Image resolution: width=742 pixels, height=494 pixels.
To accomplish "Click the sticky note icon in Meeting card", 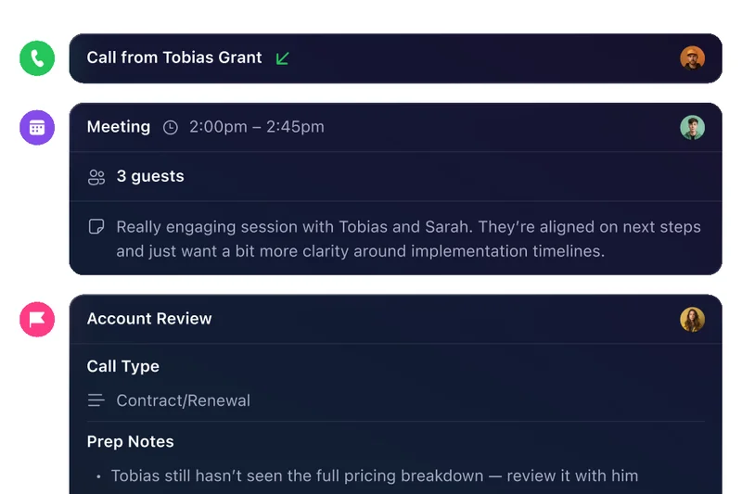I will tap(96, 227).
